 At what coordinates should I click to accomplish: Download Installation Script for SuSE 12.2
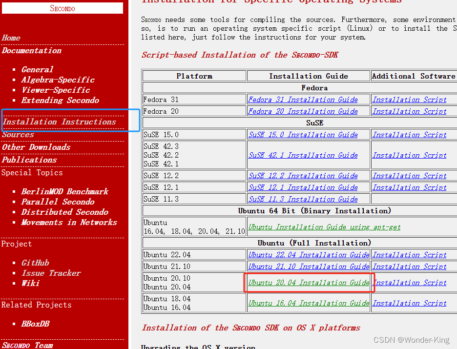point(410,176)
